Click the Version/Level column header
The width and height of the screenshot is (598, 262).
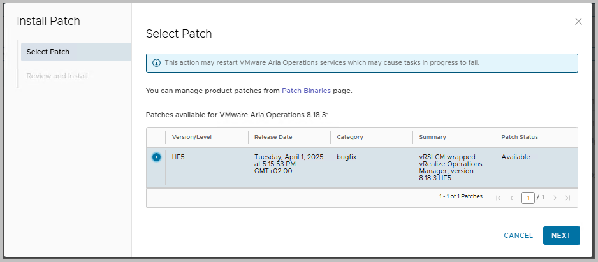click(x=192, y=137)
